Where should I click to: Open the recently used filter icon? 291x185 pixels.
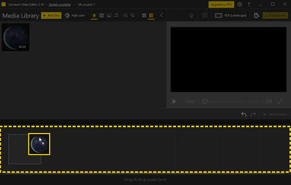pyautogui.click(x=125, y=15)
